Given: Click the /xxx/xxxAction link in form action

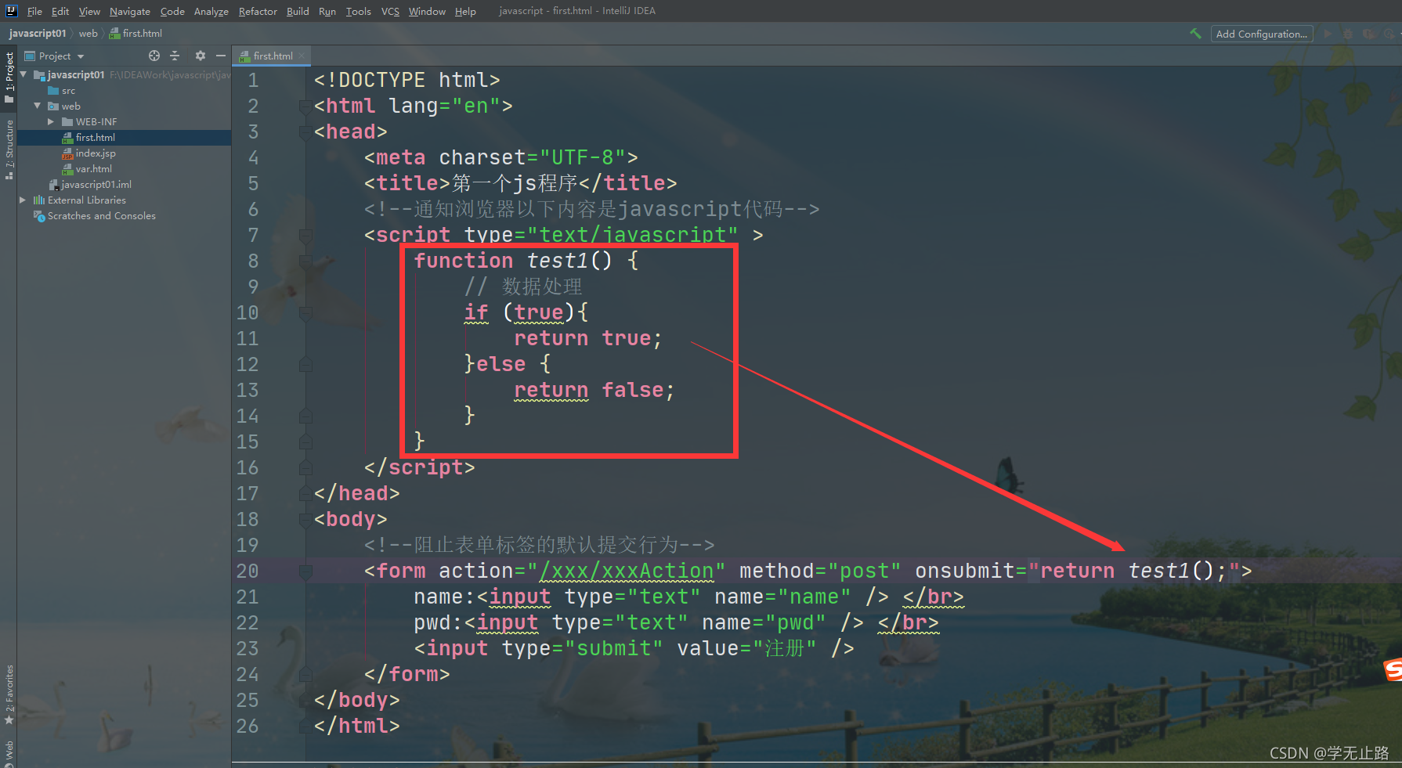Looking at the screenshot, I should point(627,571).
